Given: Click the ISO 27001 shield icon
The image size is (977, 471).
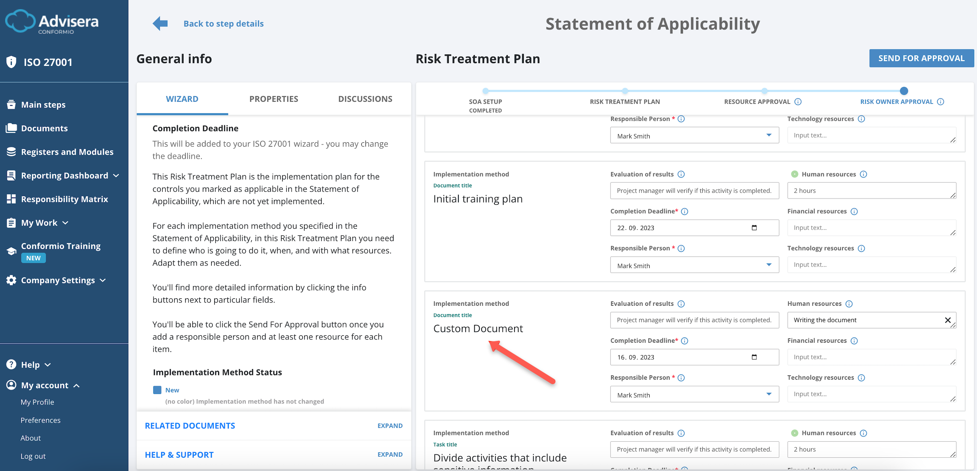Looking at the screenshot, I should pos(11,62).
